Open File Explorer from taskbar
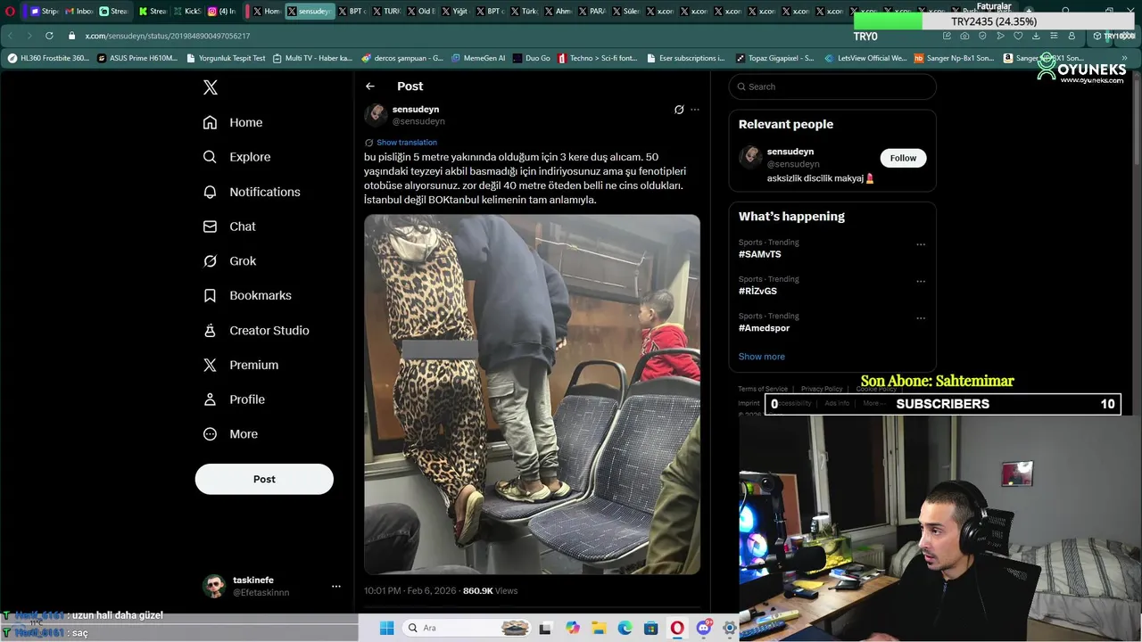 click(x=599, y=629)
